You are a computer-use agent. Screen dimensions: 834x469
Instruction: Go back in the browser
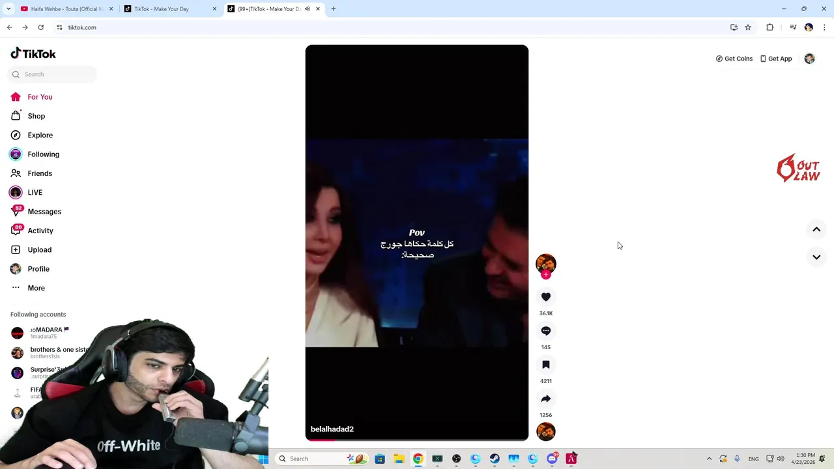click(x=10, y=27)
